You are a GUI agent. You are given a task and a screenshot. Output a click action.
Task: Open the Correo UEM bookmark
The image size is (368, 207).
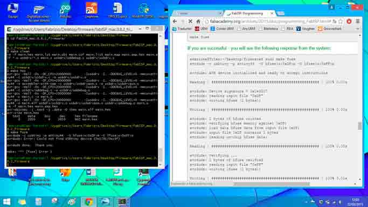click(222, 29)
